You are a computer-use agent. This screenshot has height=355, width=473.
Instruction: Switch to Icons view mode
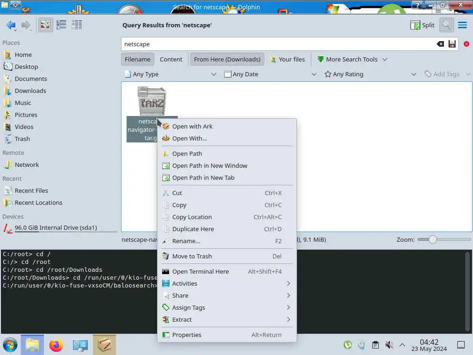(45, 25)
